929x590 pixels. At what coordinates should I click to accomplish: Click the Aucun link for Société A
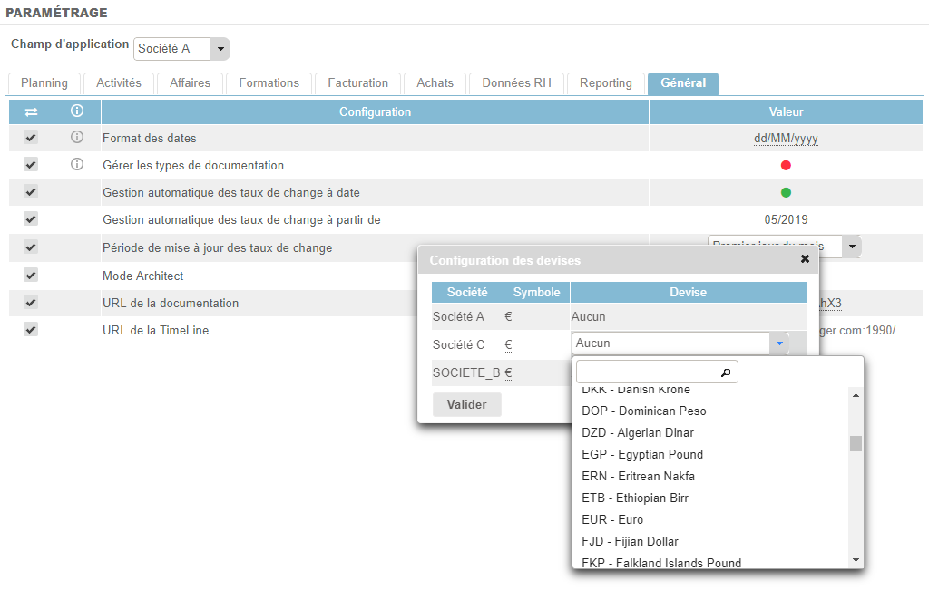click(590, 317)
